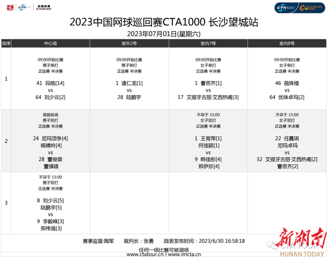This screenshot has height=259, width=329.
Task: Click the 央视体育 CCTV Sports logo
Action: pos(44,7)
